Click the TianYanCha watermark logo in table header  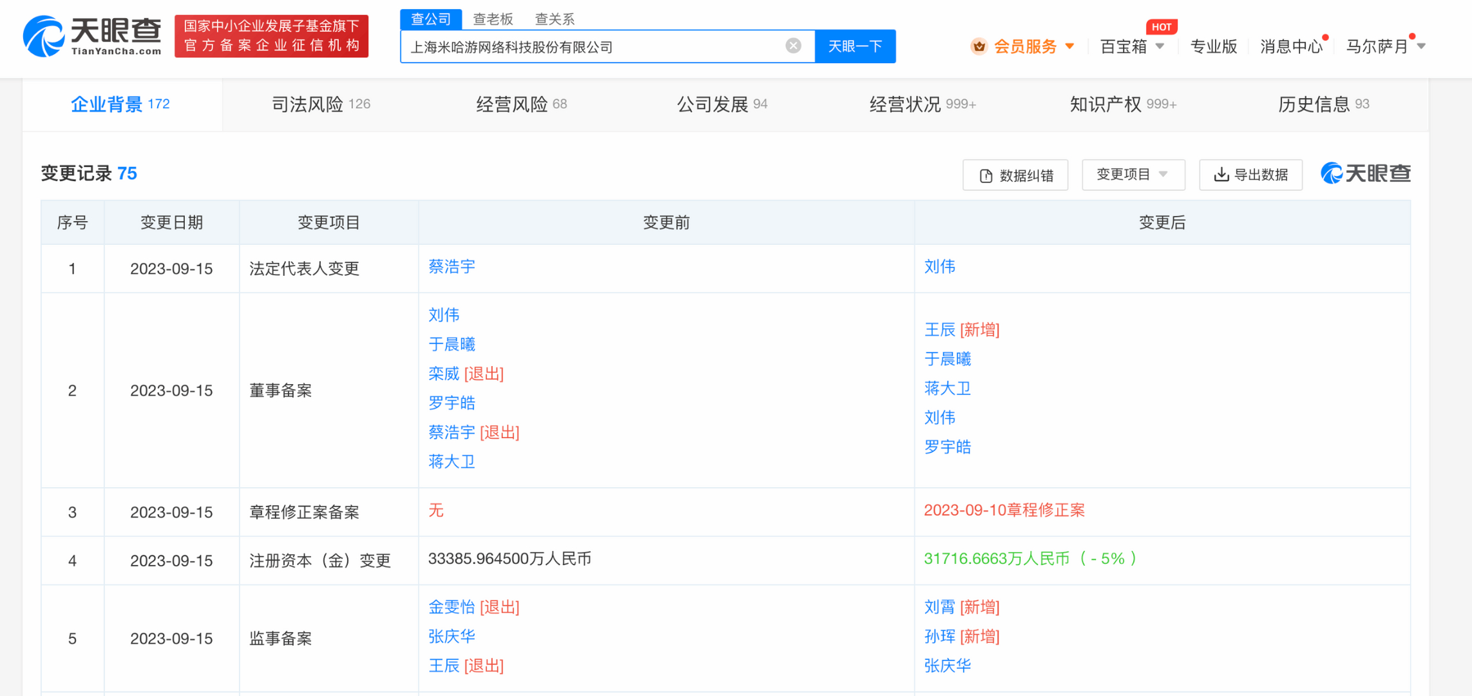(1366, 173)
